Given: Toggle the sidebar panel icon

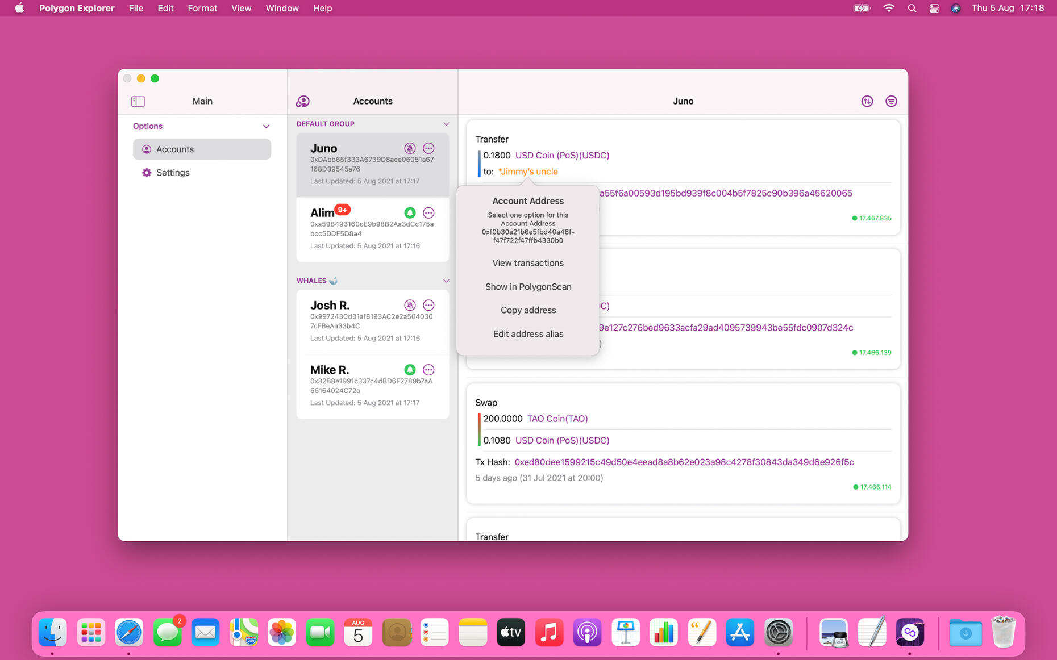Looking at the screenshot, I should pos(138,101).
